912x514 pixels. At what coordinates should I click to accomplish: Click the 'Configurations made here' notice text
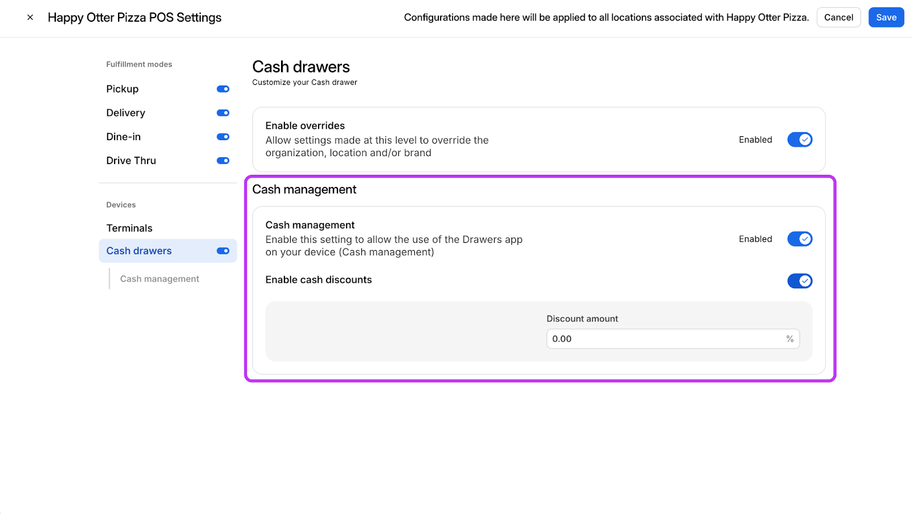click(x=606, y=18)
